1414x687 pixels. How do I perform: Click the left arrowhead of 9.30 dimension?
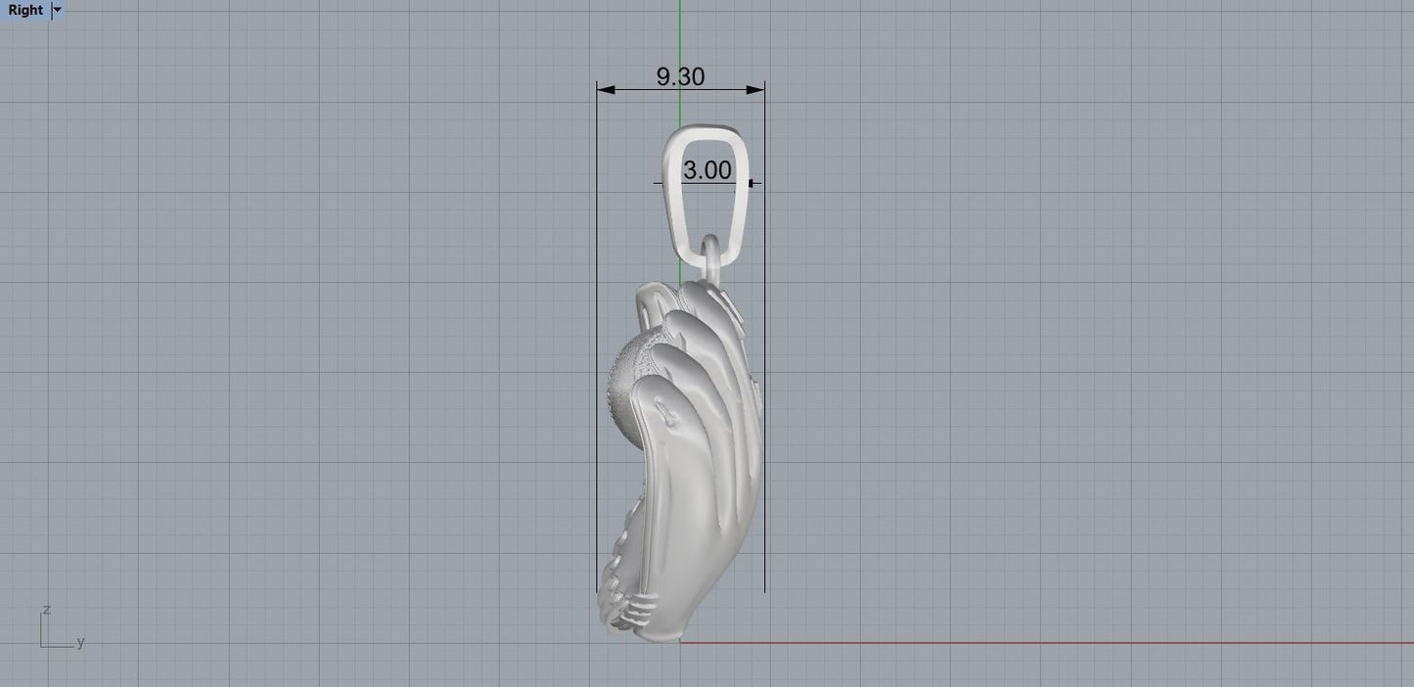pos(606,90)
